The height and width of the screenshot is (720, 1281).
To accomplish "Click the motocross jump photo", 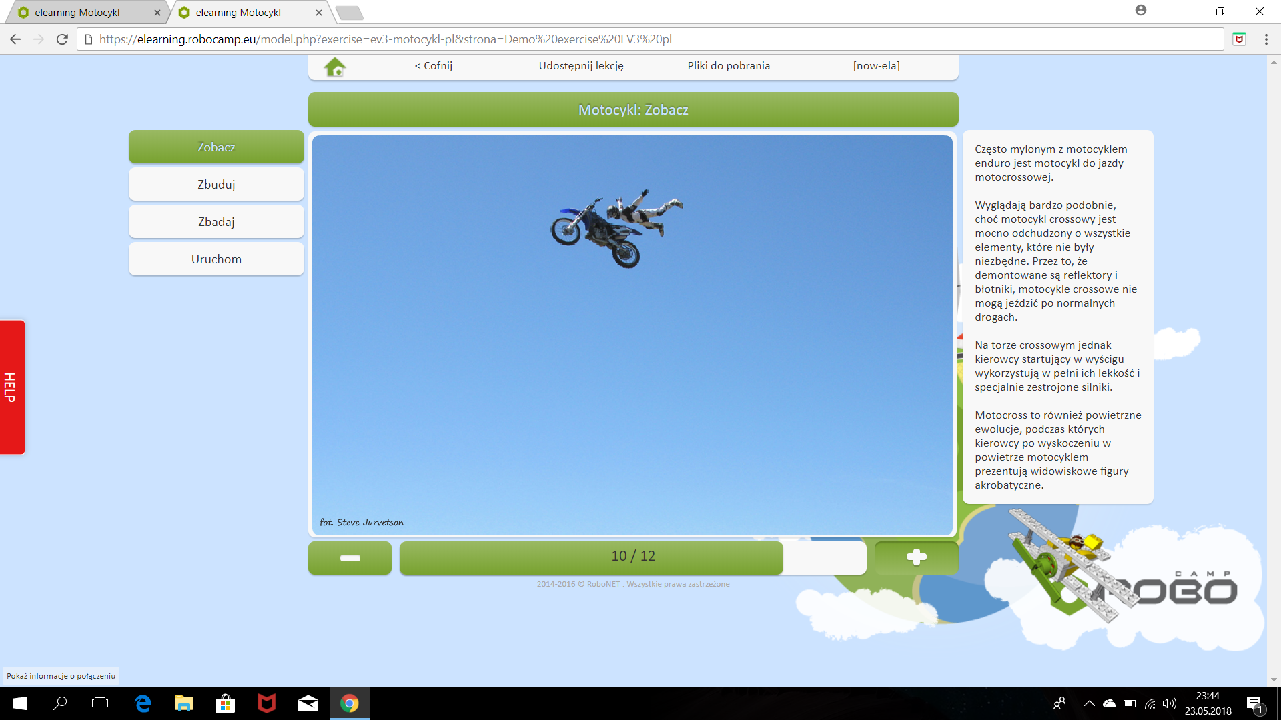I will (x=632, y=335).
